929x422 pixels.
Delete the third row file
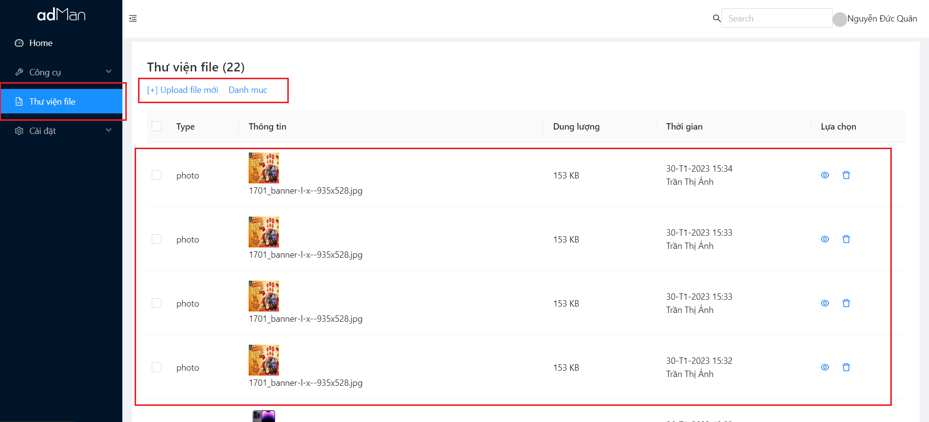click(x=846, y=303)
